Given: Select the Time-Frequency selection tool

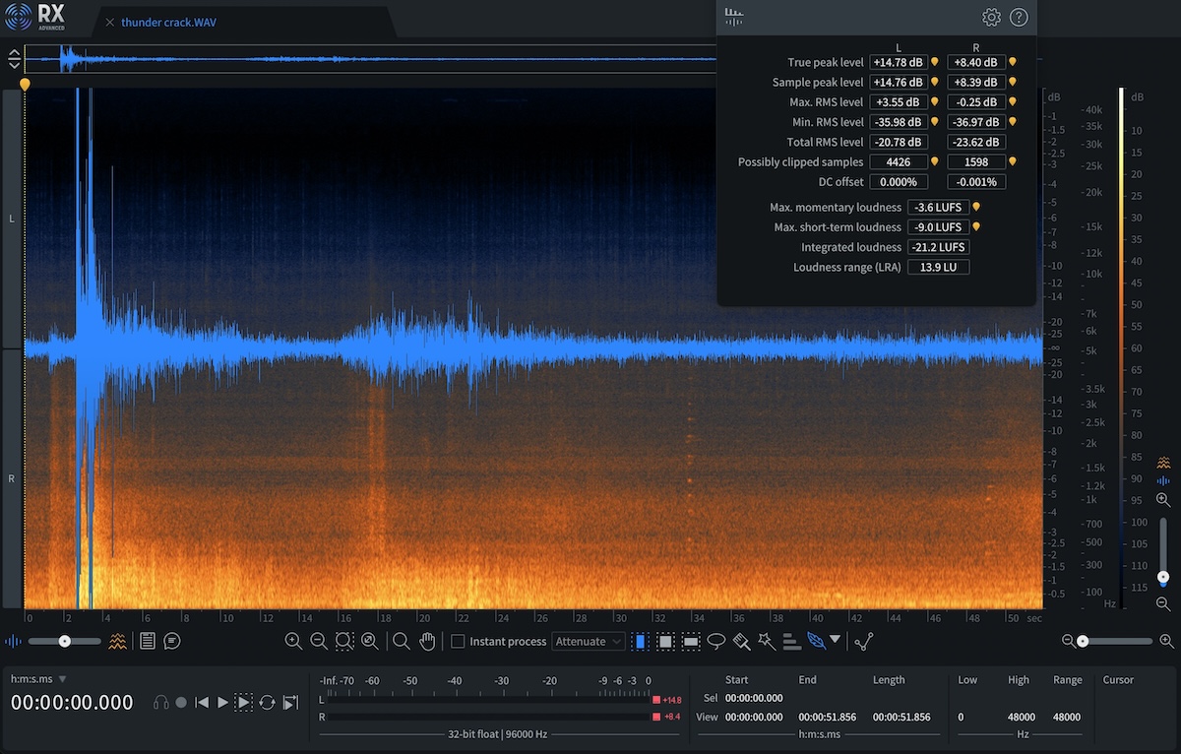Looking at the screenshot, I should [665, 641].
